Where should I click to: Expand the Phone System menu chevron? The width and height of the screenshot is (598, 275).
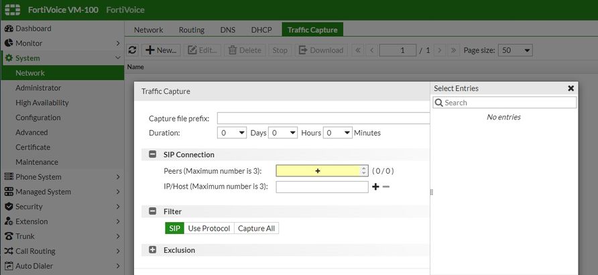(118, 177)
